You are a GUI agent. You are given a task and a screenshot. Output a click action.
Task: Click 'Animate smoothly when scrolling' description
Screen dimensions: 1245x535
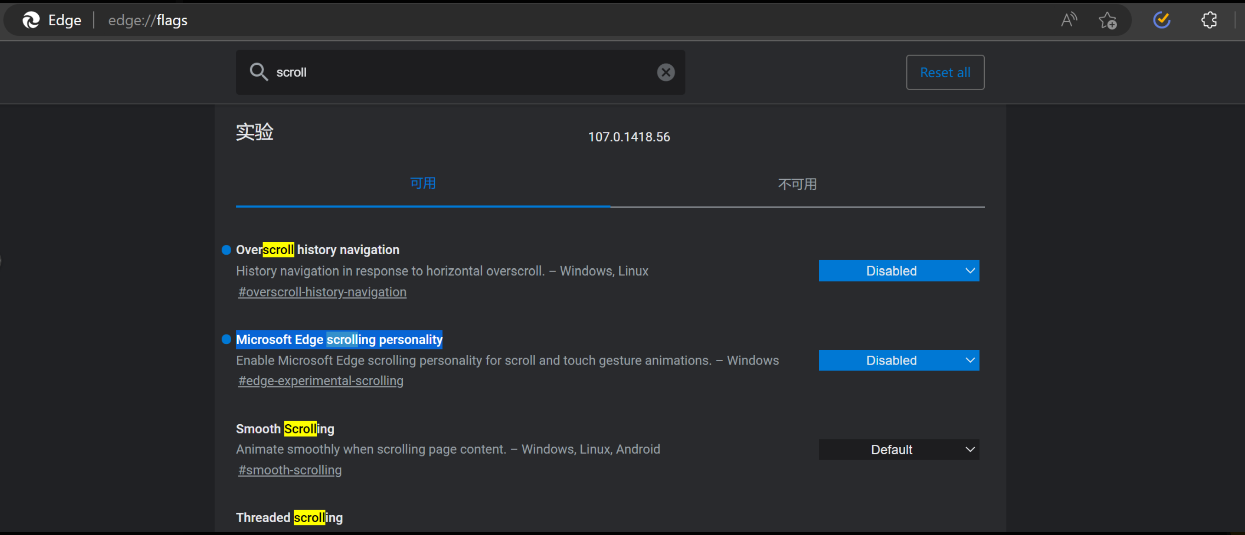coord(447,449)
